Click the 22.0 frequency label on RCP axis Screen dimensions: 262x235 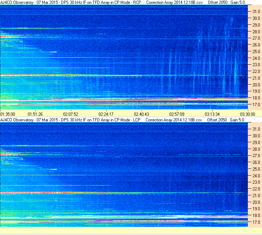256,71
